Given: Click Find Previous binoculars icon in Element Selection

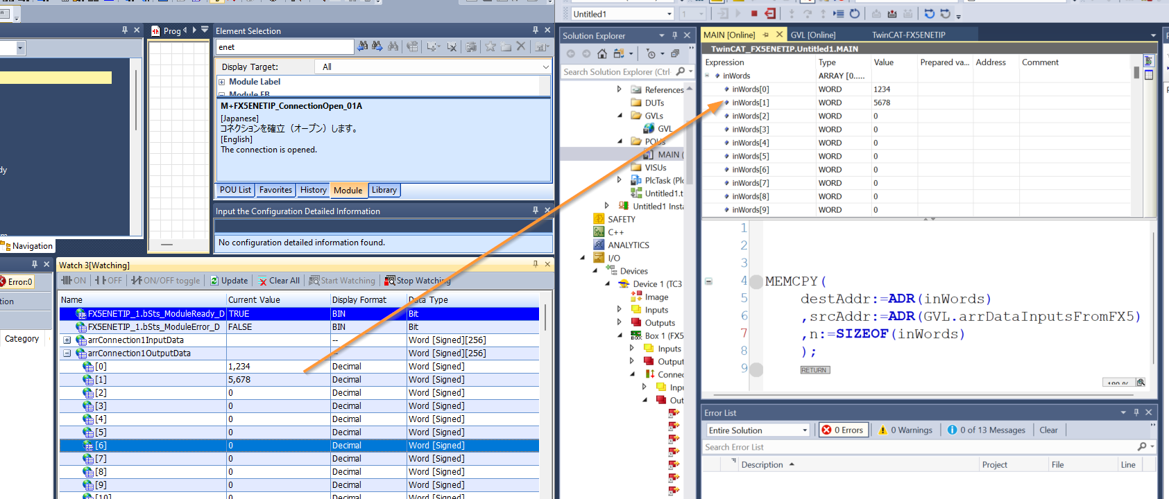Looking at the screenshot, I should (x=363, y=46).
